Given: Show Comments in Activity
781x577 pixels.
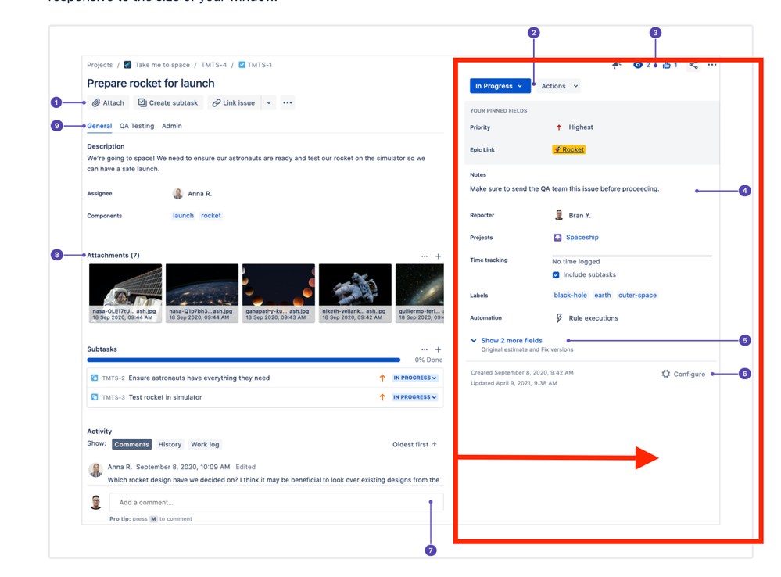Looking at the screenshot, I should point(131,444).
